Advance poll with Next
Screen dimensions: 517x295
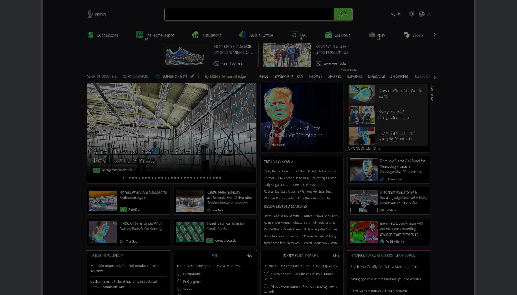250,256
